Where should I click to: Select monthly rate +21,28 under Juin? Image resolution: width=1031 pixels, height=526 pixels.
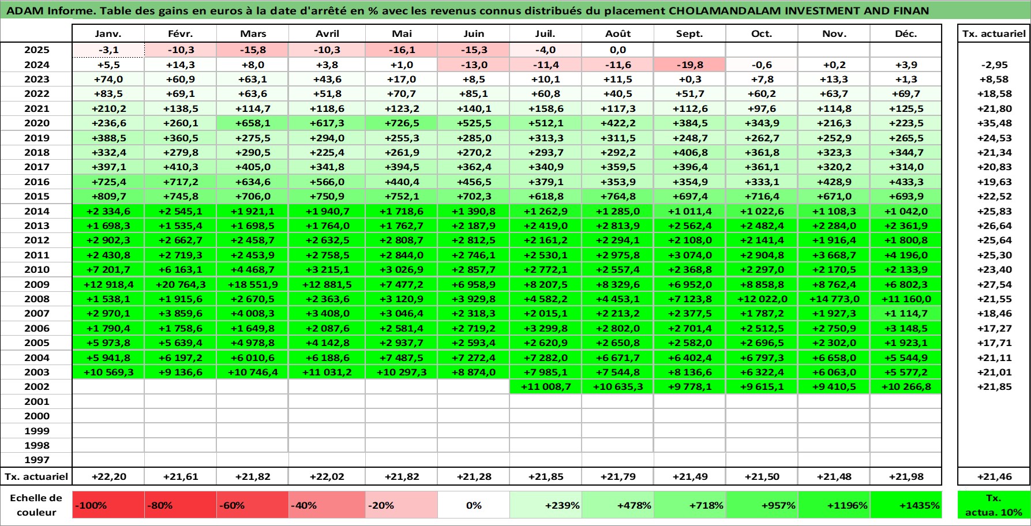[474, 476]
